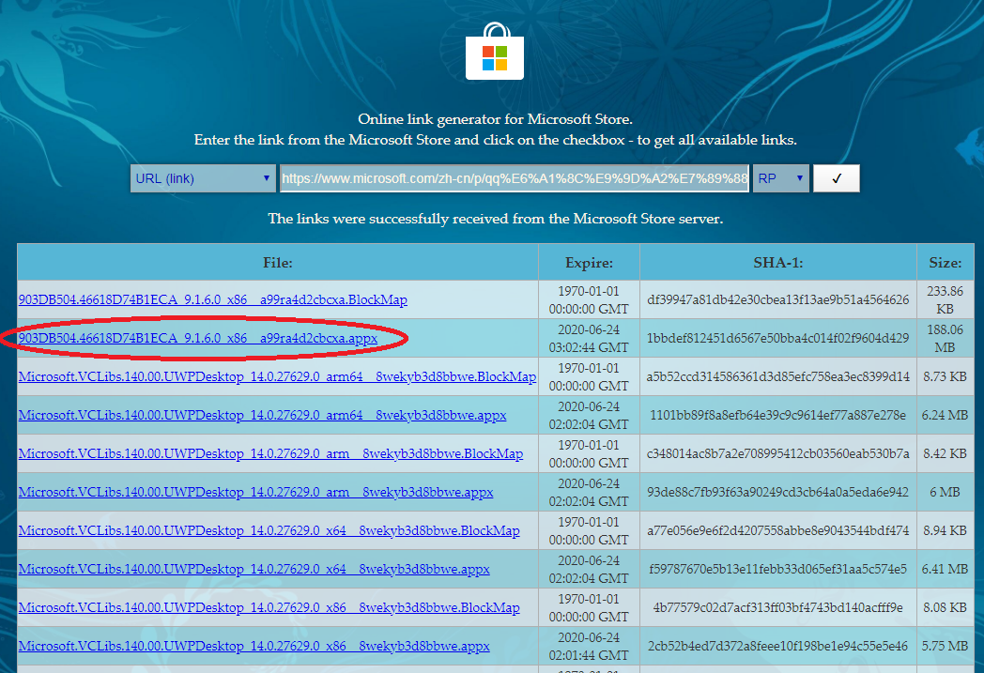Click the Size: column header
This screenshot has width=984, height=673.
(946, 262)
